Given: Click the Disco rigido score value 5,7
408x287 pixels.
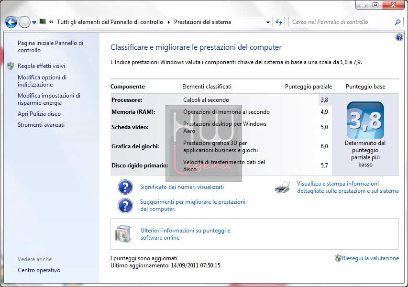Looking at the screenshot, I should point(324,166).
